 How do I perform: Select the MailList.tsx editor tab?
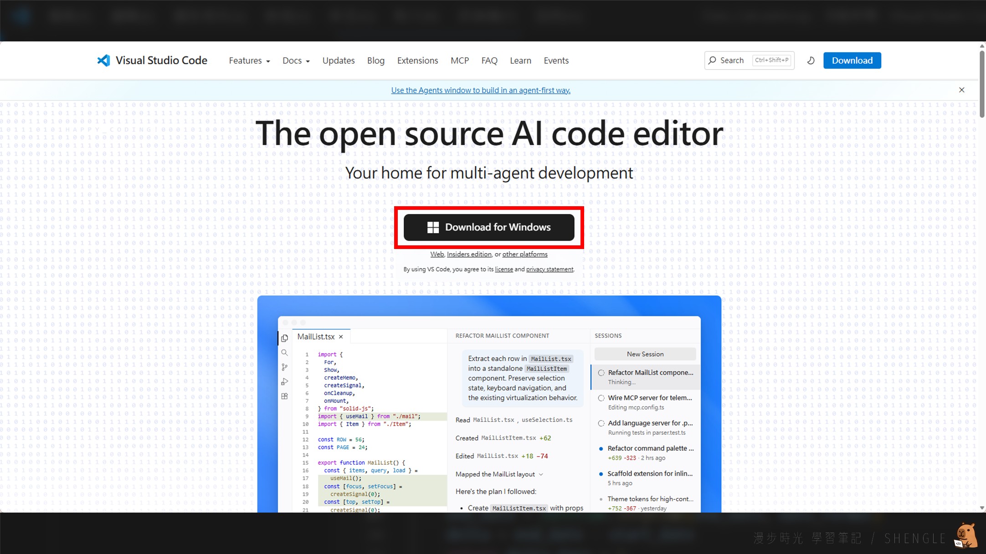click(x=321, y=337)
